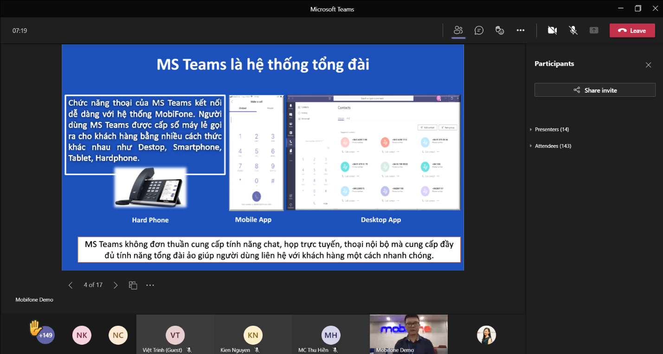Minimize the Microsoft Teams window

pyautogui.click(x=620, y=8)
